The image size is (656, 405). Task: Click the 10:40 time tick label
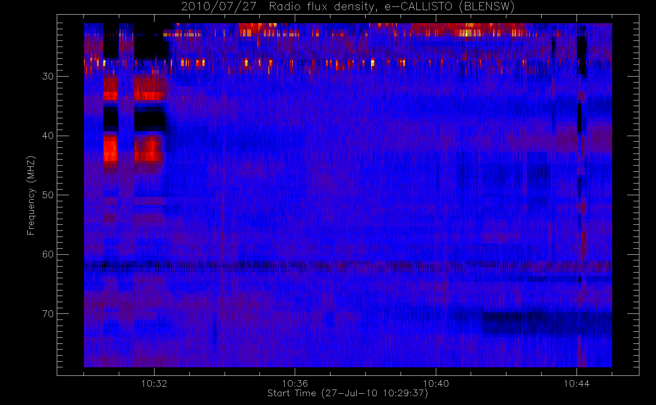pos(436,384)
